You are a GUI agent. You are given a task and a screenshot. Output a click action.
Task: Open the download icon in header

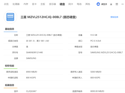(111, 4)
